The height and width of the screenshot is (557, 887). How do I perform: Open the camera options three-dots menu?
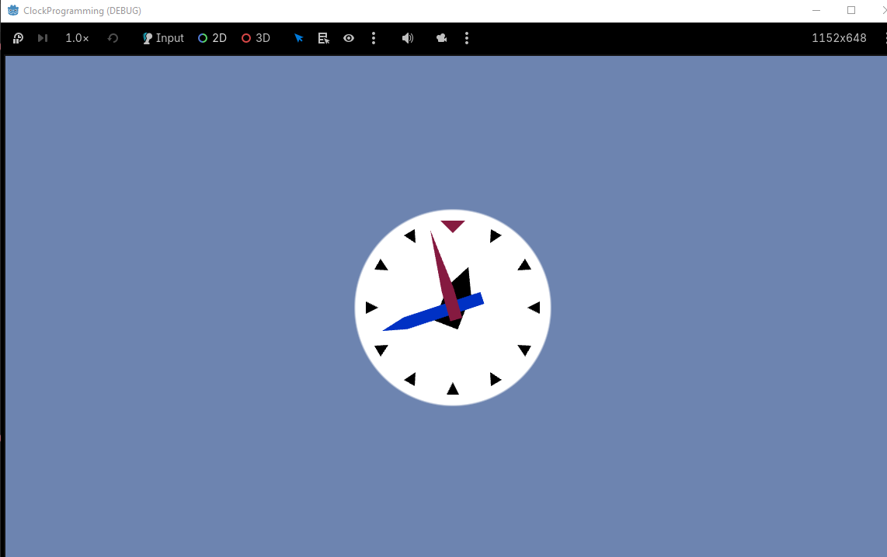click(x=467, y=38)
